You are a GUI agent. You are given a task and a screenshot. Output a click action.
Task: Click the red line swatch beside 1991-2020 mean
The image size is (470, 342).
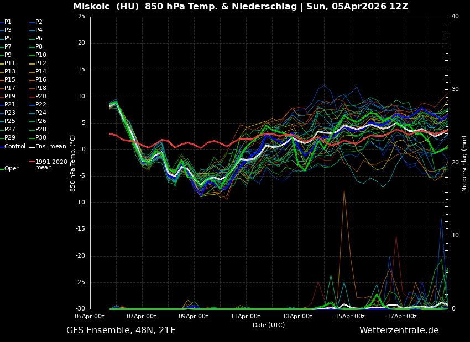pos(32,163)
